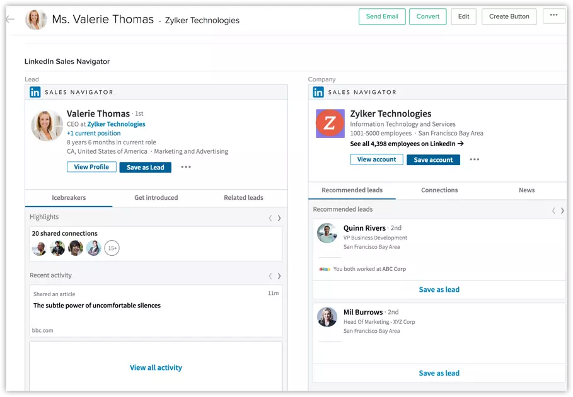This screenshot has width=573, height=397.
Task: Click the LinkedIn logo on the Company card
Action: [317, 92]
